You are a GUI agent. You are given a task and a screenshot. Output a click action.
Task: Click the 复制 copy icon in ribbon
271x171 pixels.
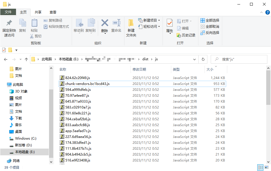[x=22, y=23]
